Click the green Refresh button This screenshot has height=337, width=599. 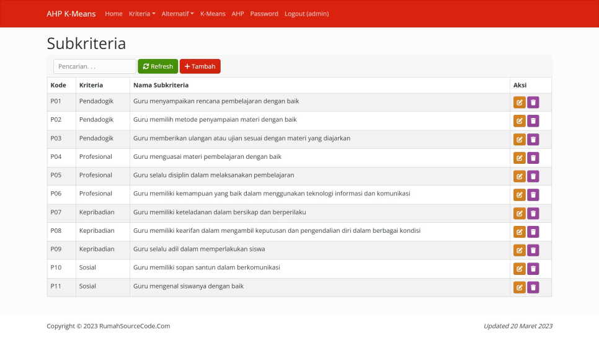tap(158, 66)
